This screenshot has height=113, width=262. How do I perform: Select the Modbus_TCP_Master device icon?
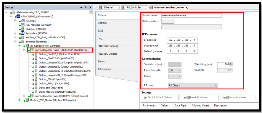[x=27, y=100]
